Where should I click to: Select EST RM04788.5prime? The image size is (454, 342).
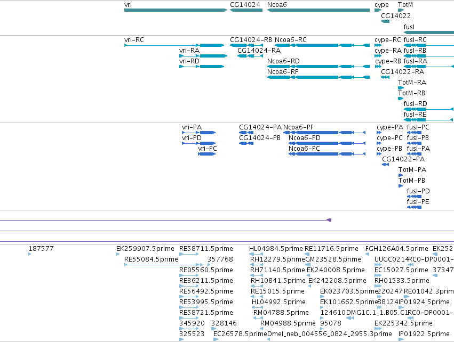click(x=258, y=318)
